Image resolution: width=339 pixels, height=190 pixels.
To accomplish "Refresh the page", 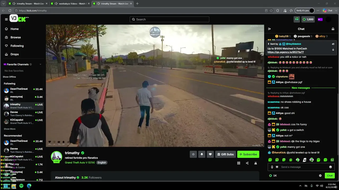I will point(10,11).
